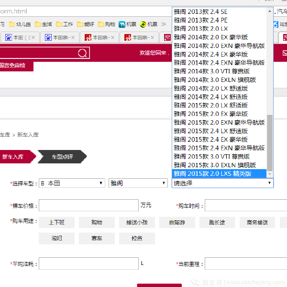Toggle the 赛车 usage option
Viewport: 287px width, 287px height.
click(x=97, y=238)
